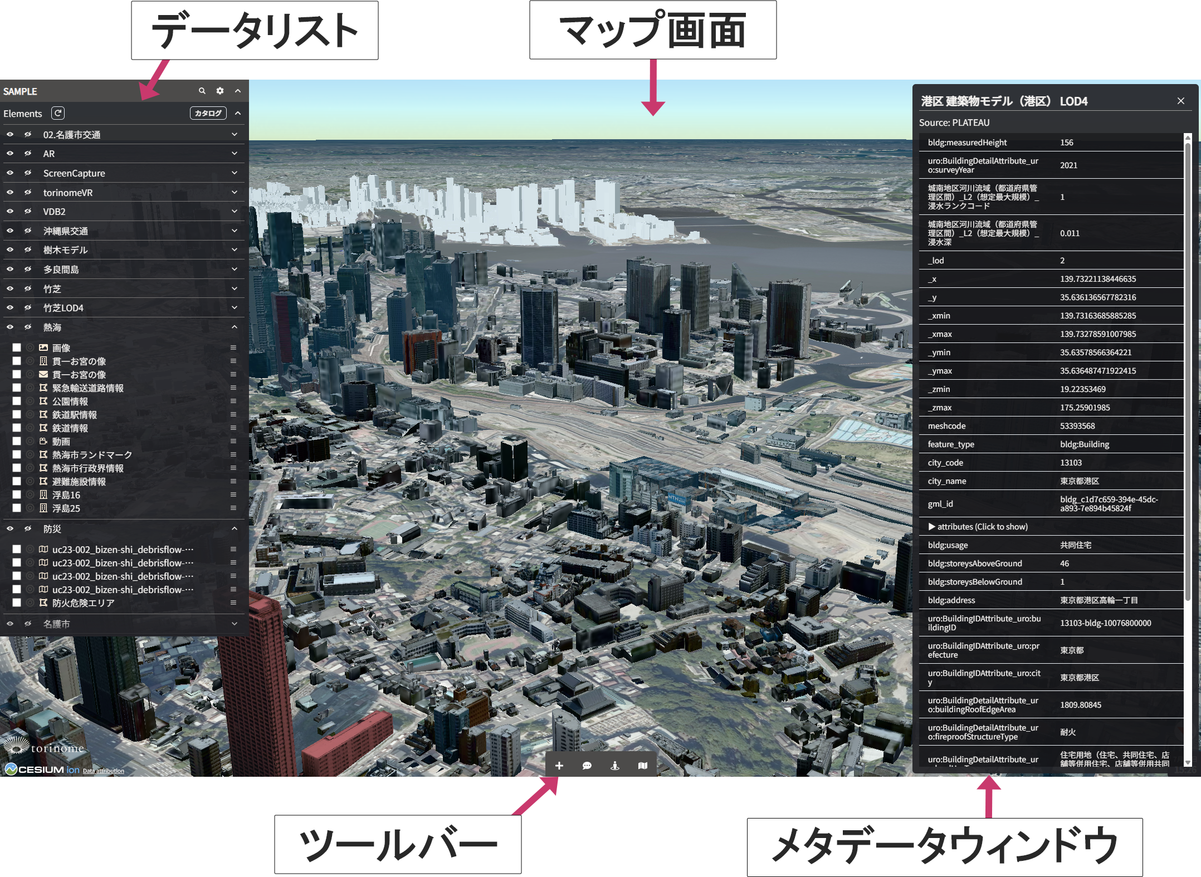Screen dimensions: 1201x877
Task: Open the Data attribution link
Action: tap(103, 771)
